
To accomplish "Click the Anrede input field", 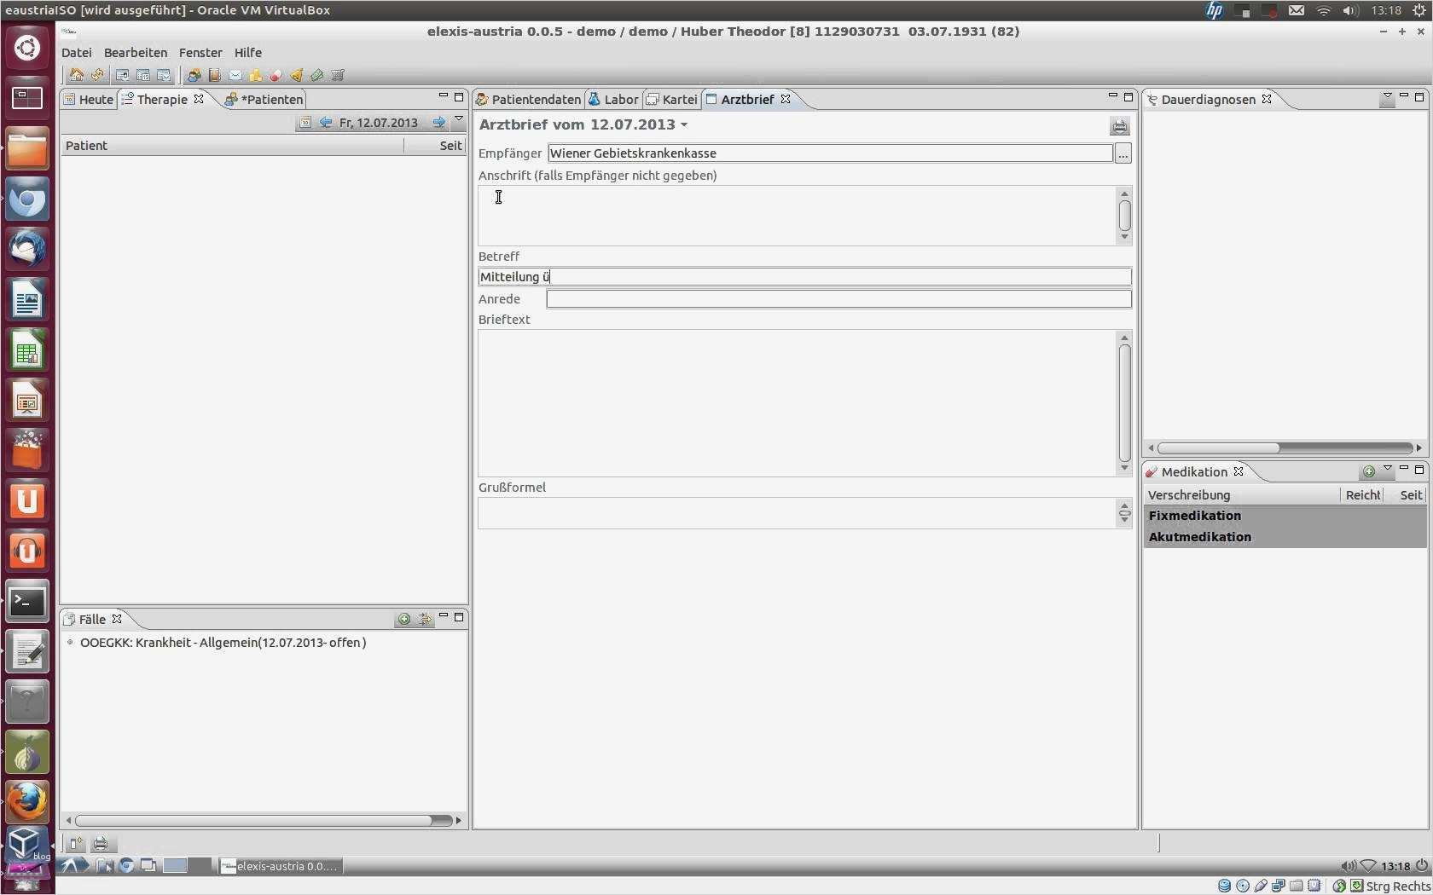I will click(x=838, y=299).
